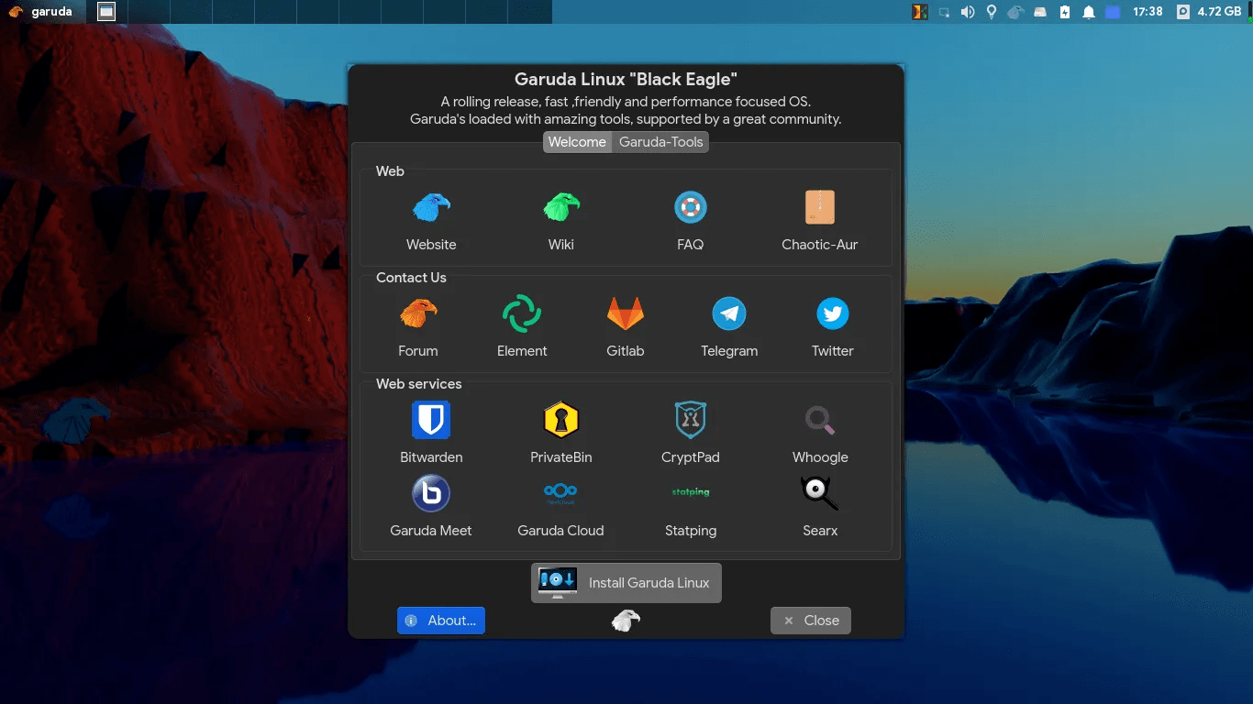
Task: Click the volume speaker tray icon
Action: (x=968, y=12)
